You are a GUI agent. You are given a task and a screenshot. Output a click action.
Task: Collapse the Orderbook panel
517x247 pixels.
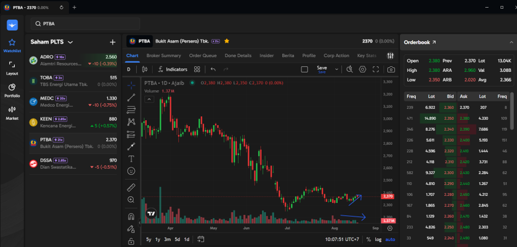pyautogui.click(x=512, y=42)
